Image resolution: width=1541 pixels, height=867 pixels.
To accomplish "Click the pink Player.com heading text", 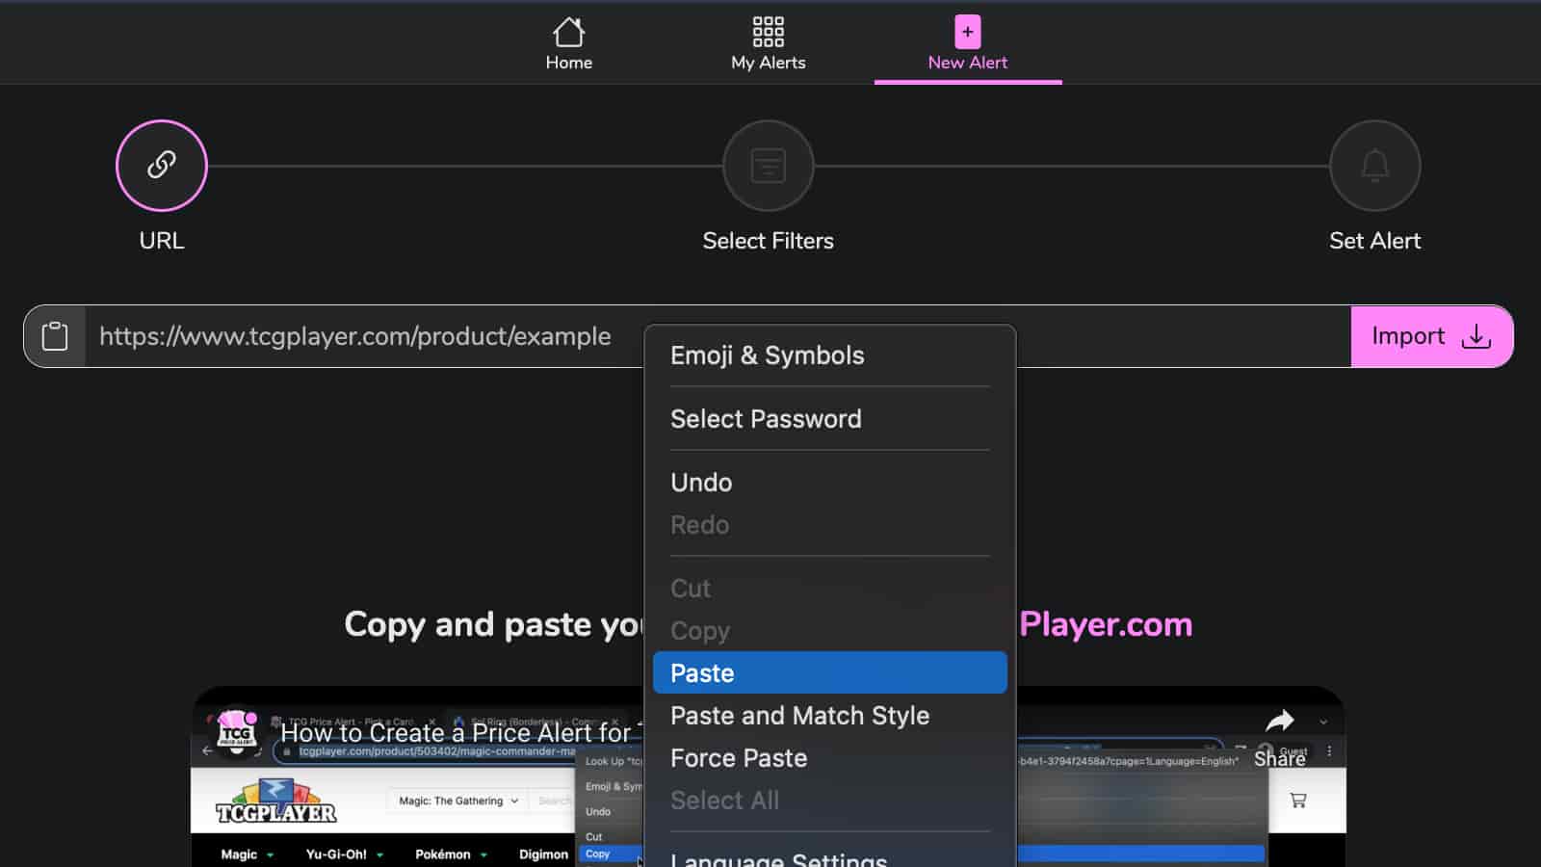I will coord(1106,624).
